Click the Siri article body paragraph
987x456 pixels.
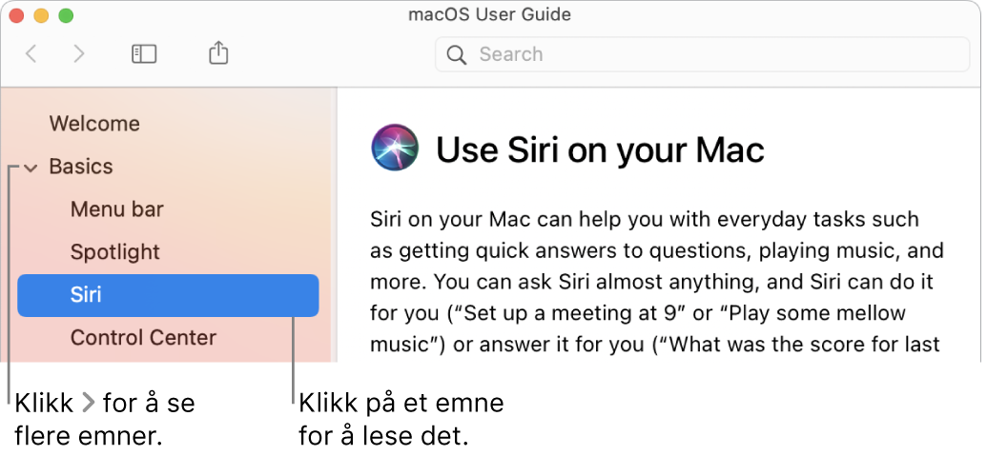(x=656, y=282)
